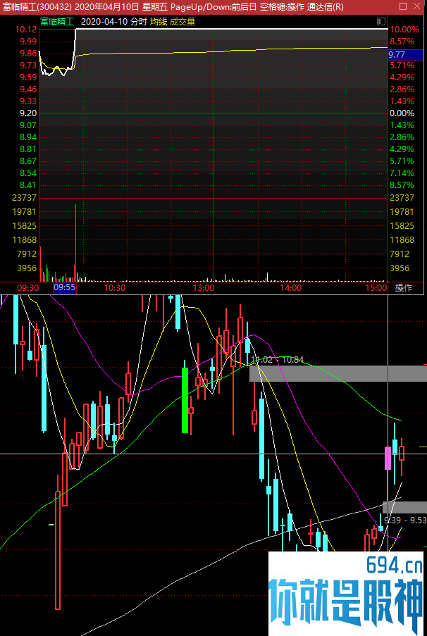
Task: Close the 富临精工 intraday window
Action: (x=418, y=6)
